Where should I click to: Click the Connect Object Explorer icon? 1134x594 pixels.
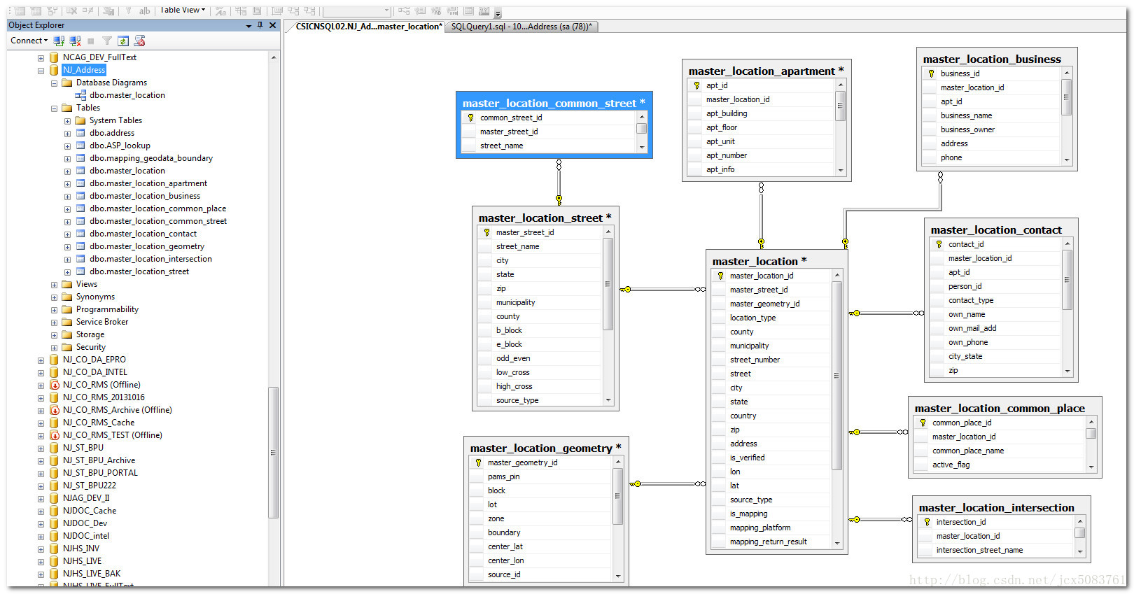pyautogui.click(x=59, y=41)
